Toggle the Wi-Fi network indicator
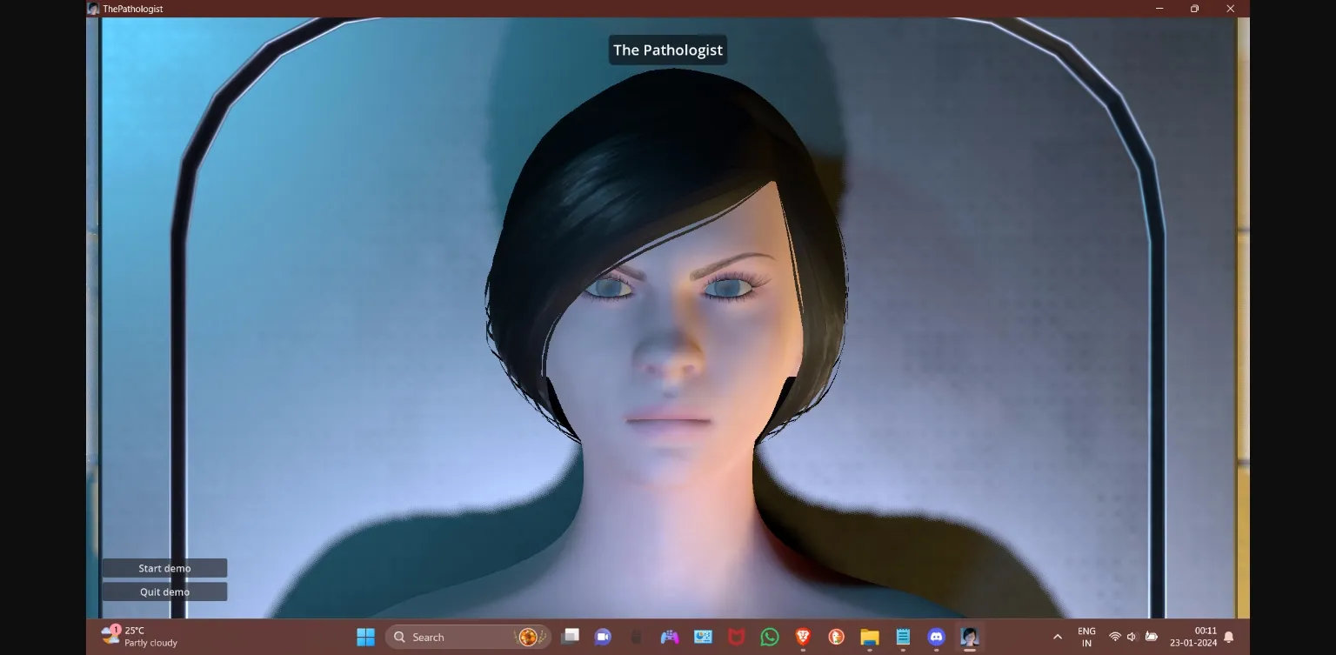Viewport: 1336px width, 655px height. tap(1115, 637)
